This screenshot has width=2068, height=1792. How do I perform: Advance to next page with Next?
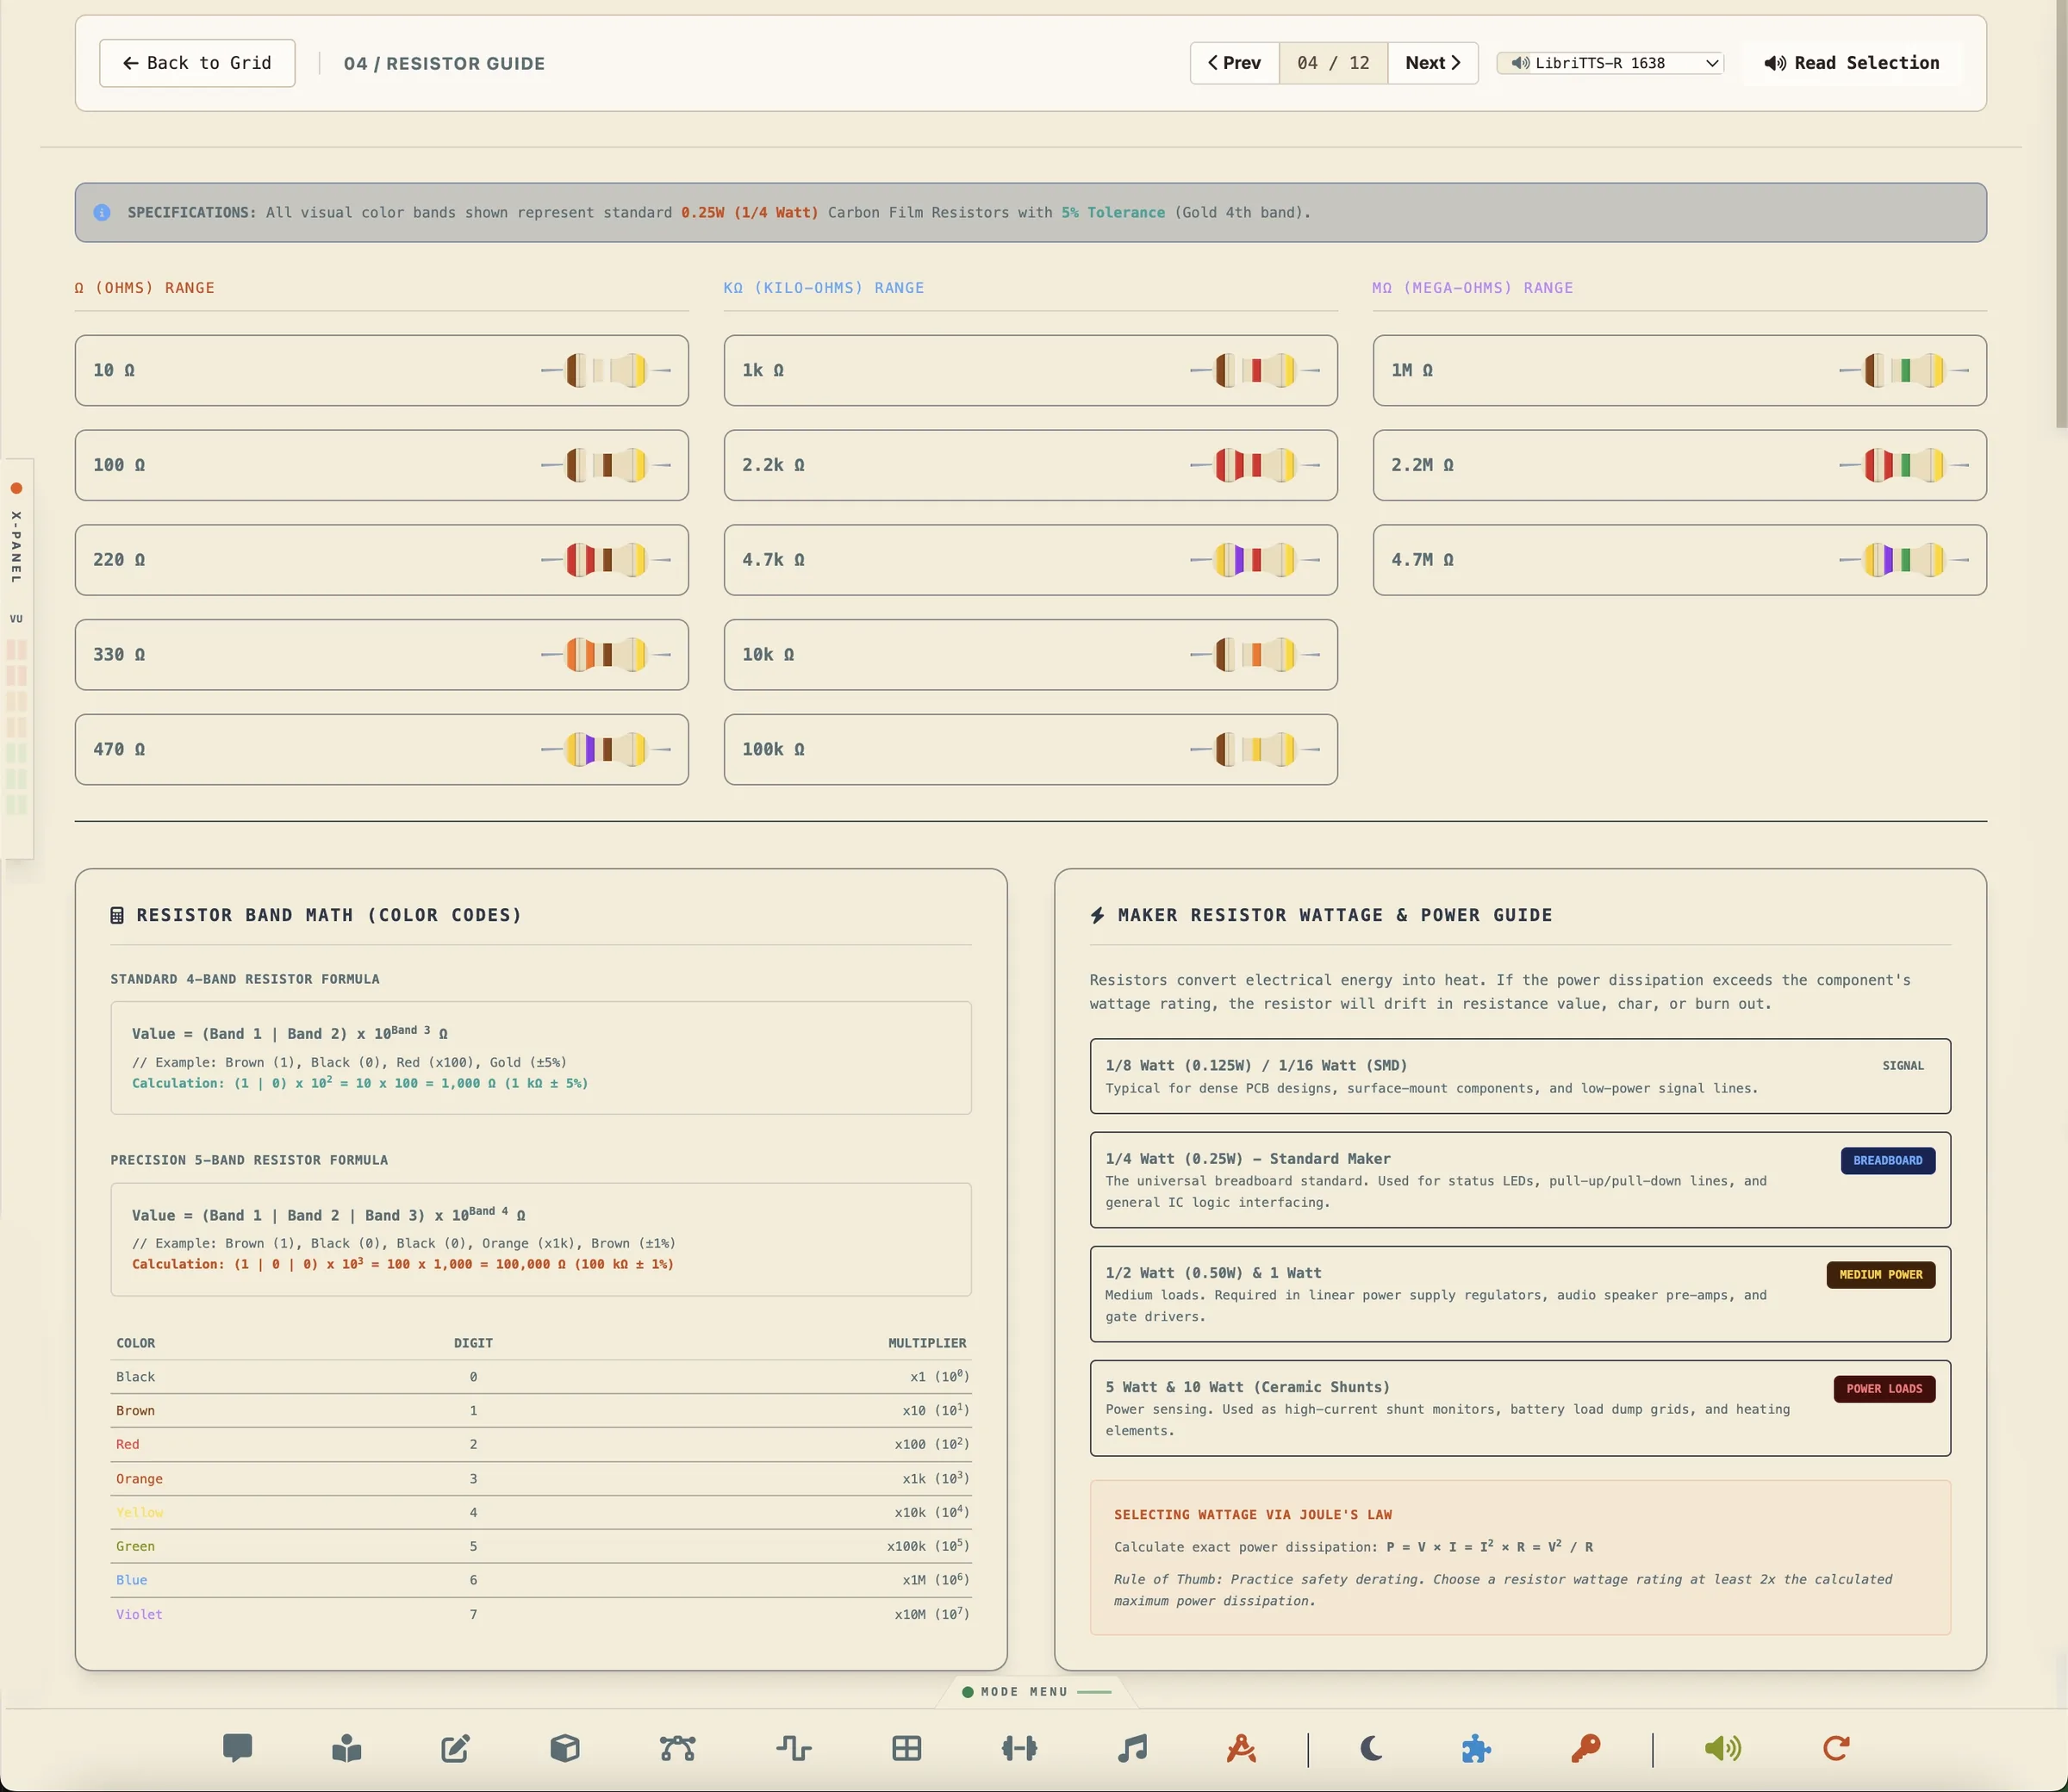point(1432,63)
